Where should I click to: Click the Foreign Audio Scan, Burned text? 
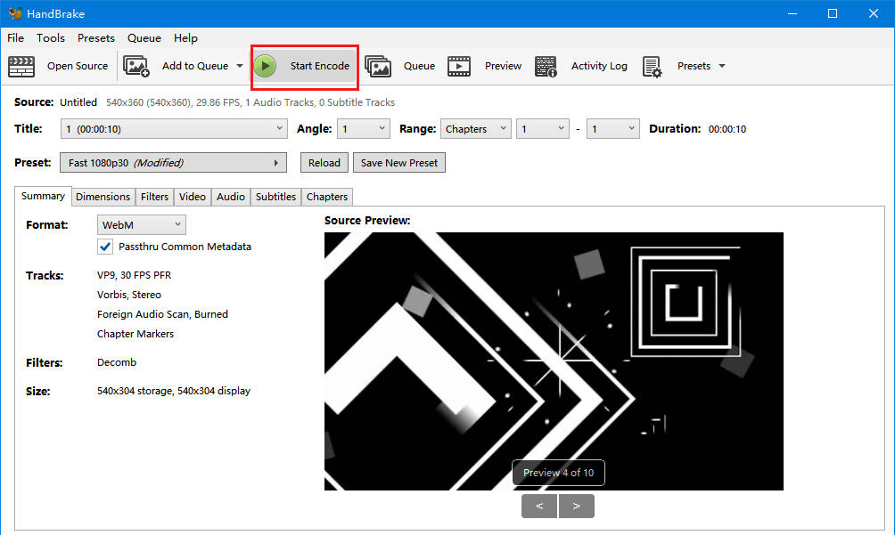[x=162, y=314]
